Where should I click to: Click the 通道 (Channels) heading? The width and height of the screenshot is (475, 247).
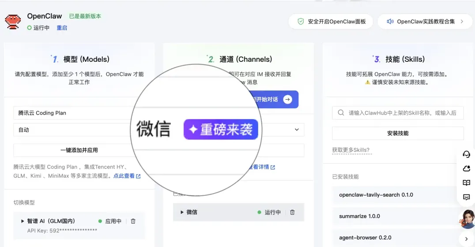[x=246, y=60]
